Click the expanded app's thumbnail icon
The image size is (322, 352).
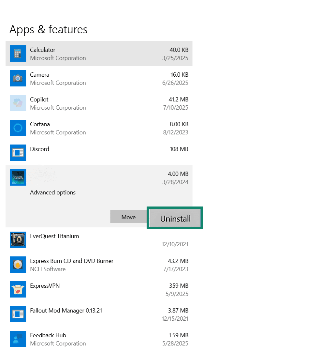(18, 177)
